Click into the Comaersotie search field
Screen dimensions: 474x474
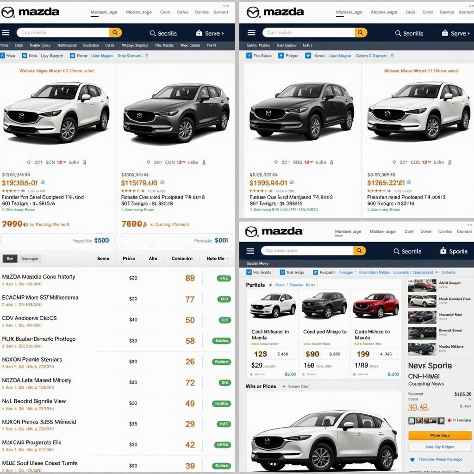pos(307,250)
